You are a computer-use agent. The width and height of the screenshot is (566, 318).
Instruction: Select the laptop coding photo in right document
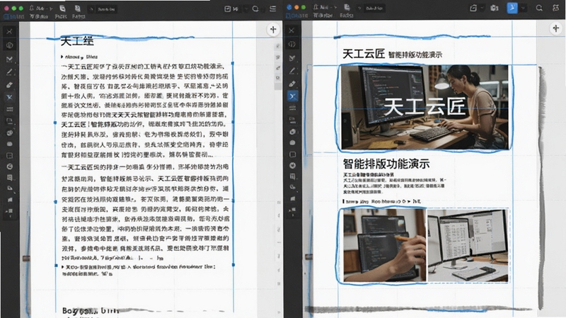[384, 245]
